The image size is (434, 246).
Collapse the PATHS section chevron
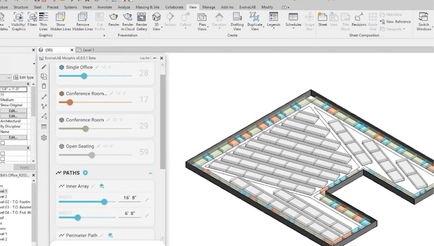pyautogui.click(x=150, y=173)
